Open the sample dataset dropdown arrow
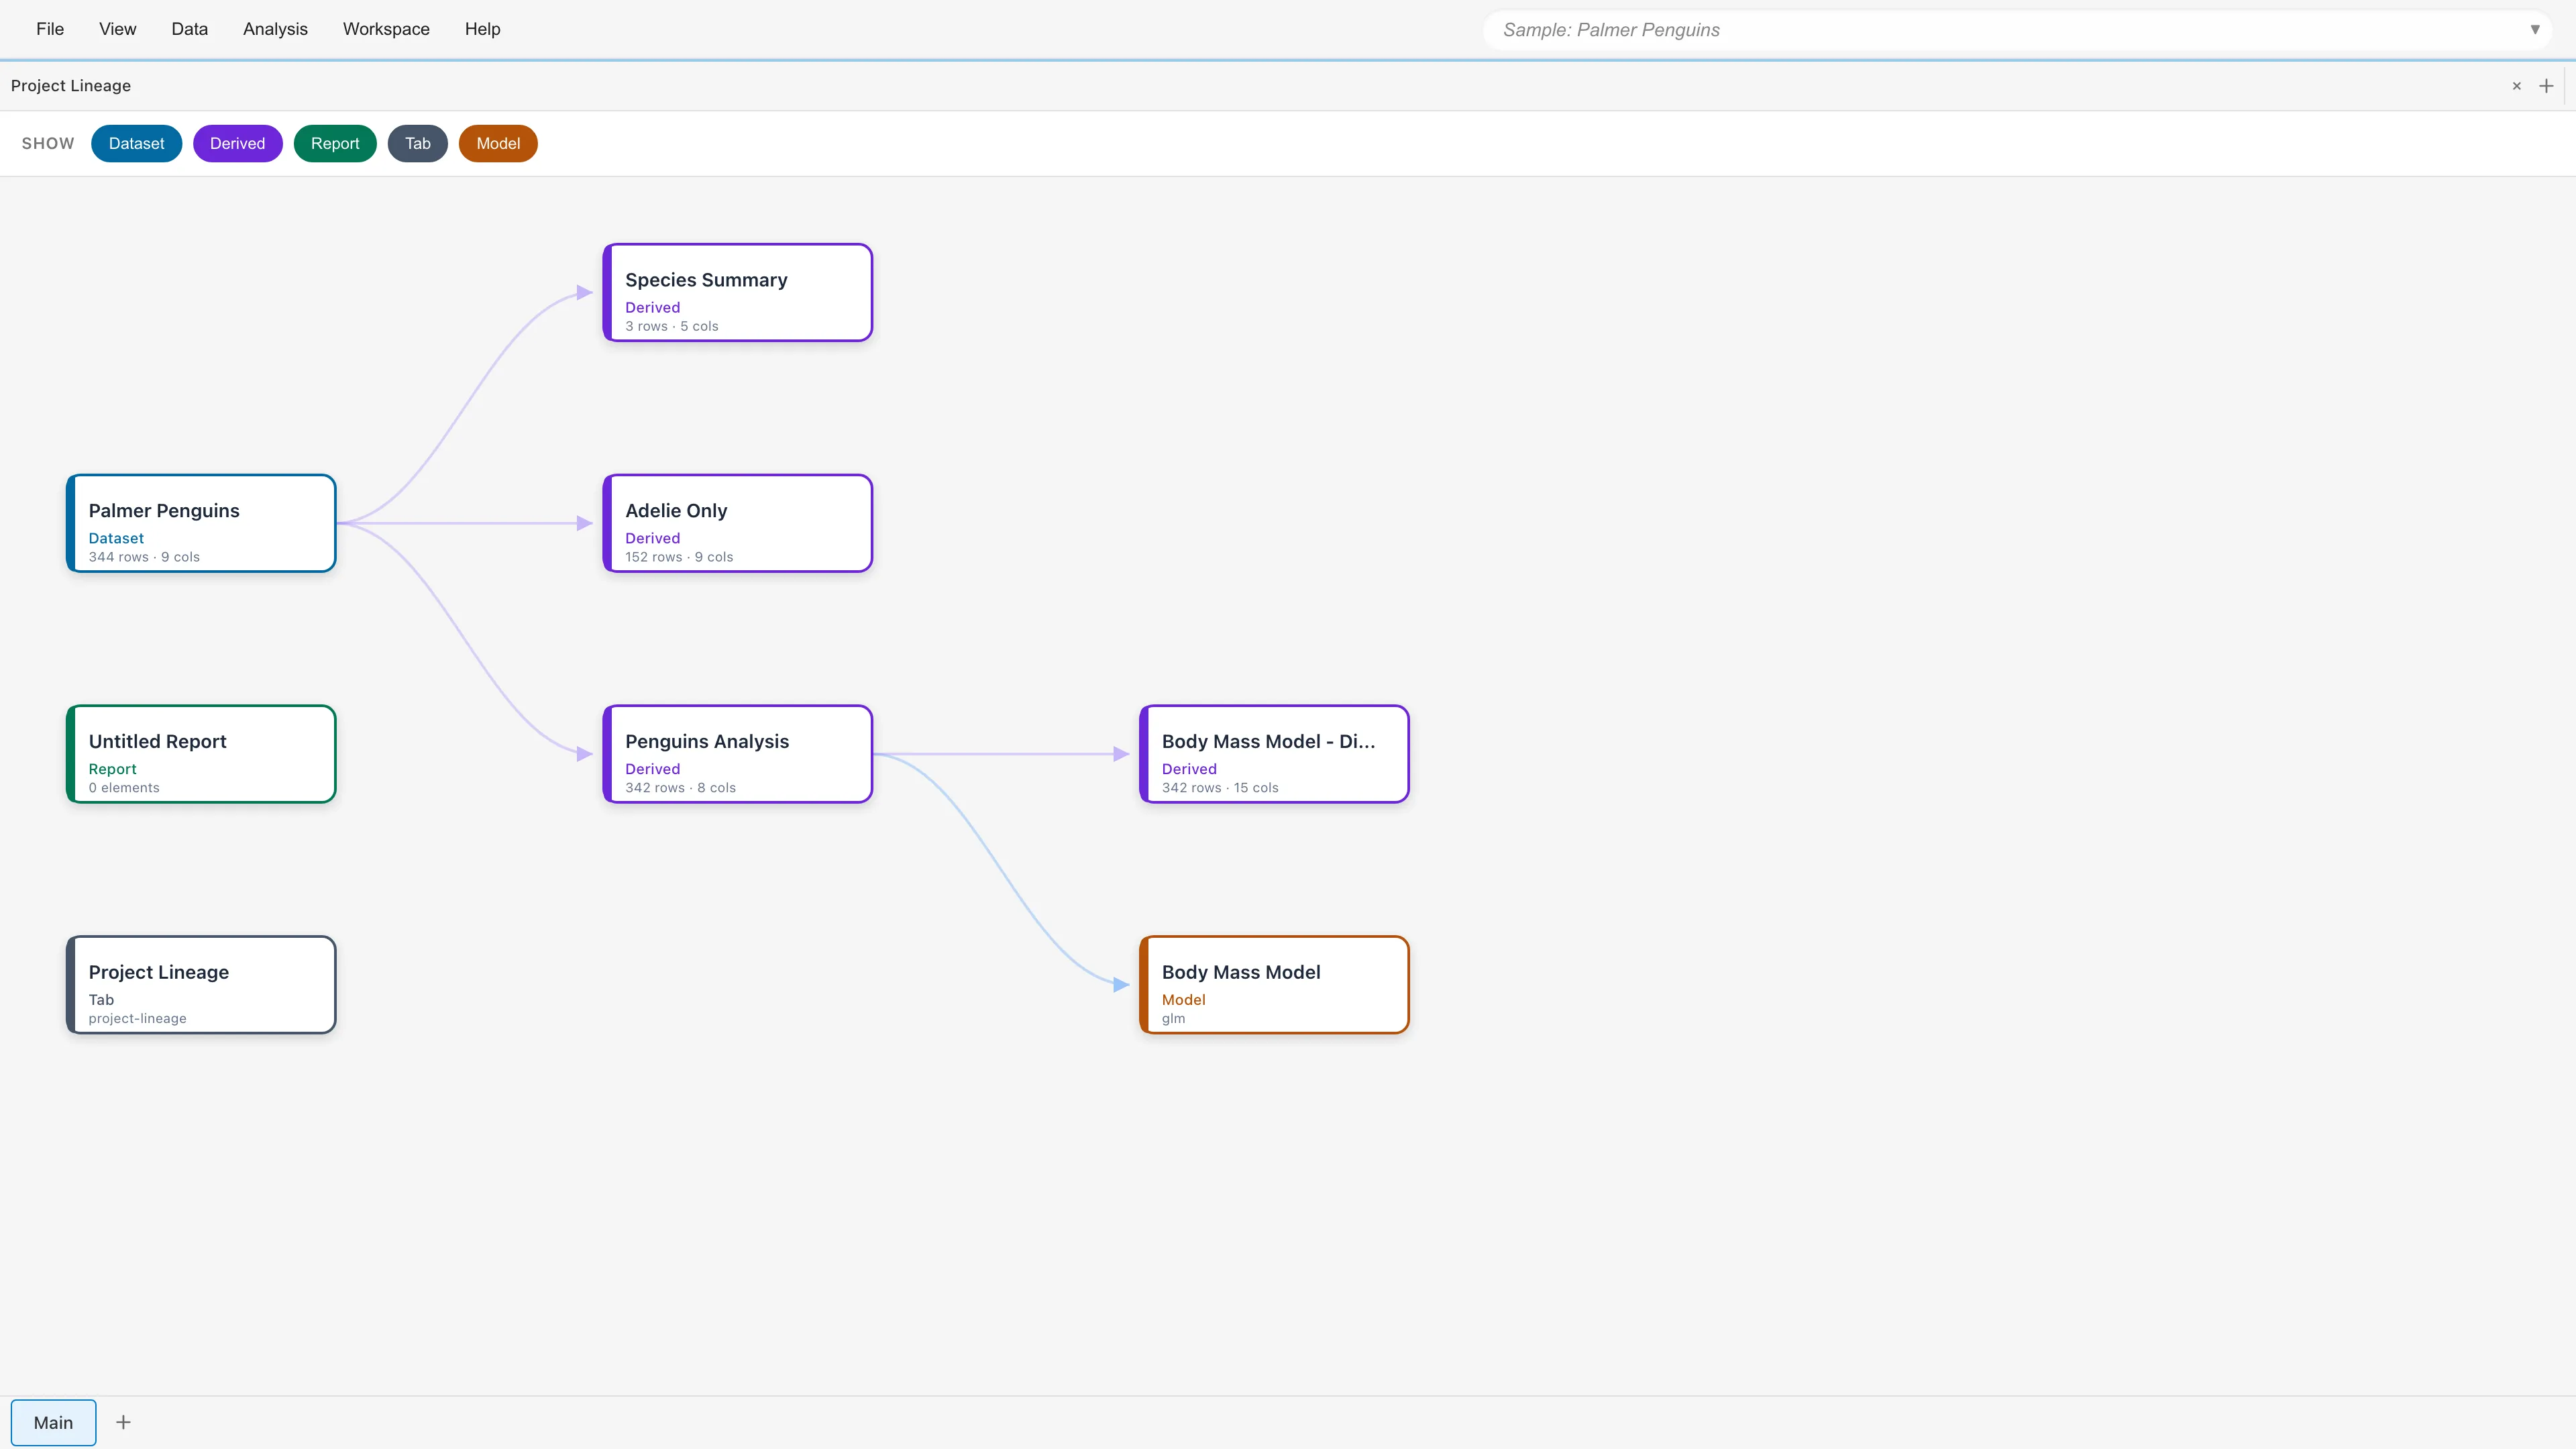The image size is (2576, 1449). point(2534,30)
